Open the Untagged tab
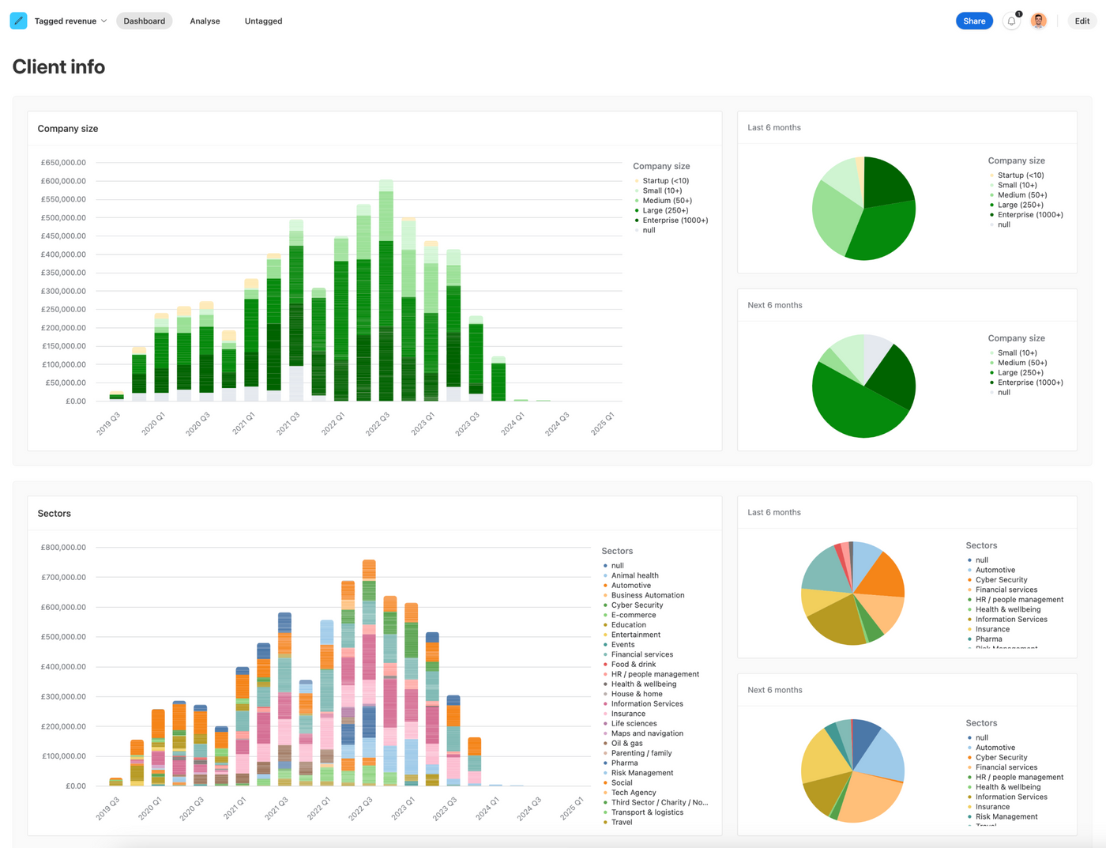 coord(263,21)
